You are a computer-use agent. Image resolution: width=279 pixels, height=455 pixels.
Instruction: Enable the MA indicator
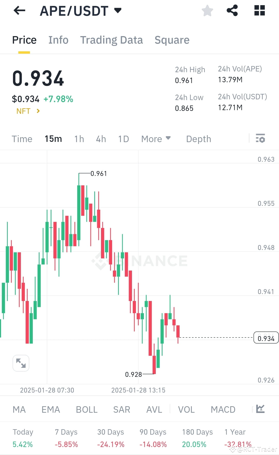tap(19, 409)
